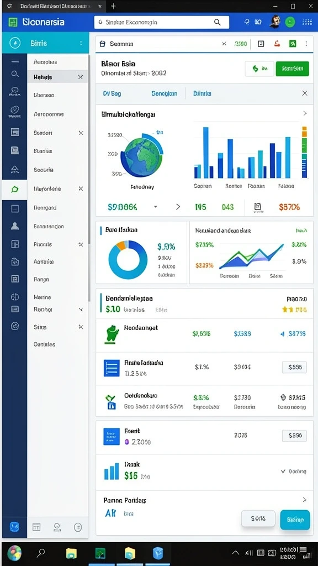Click the magnifier icon in search bar
This screenshot has width=318, height=566.
coord(217,22)
